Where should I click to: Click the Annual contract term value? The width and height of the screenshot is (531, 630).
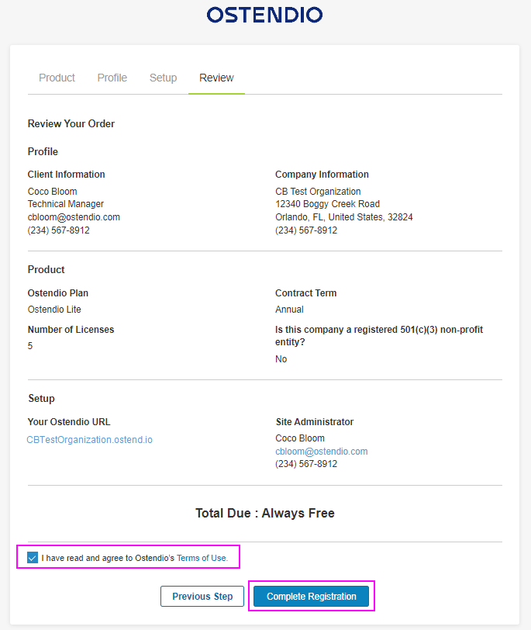[289, 310]
